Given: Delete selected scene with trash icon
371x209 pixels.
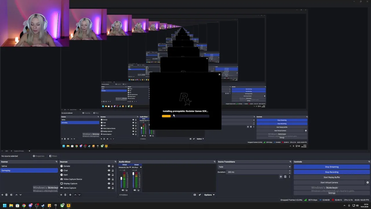Looking at the screenshot, I should (7, 195).
